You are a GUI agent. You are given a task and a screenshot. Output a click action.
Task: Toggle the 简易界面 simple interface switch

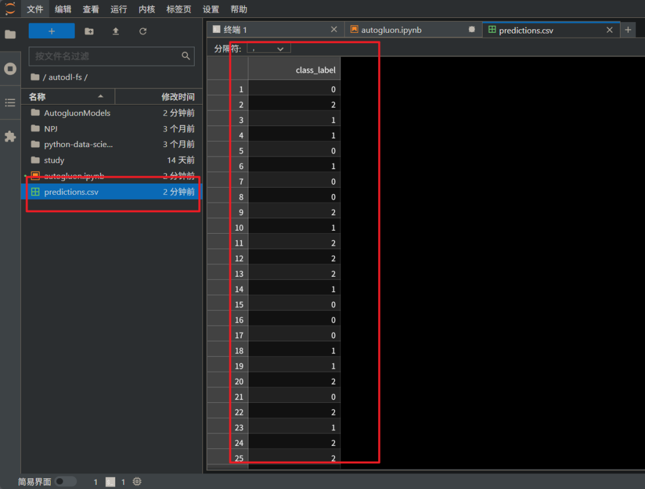(x=66, y=481)
